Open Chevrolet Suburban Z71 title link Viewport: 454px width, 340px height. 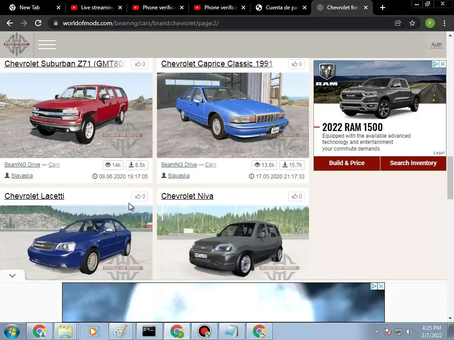pyautogui.click(x=66, y=64)
